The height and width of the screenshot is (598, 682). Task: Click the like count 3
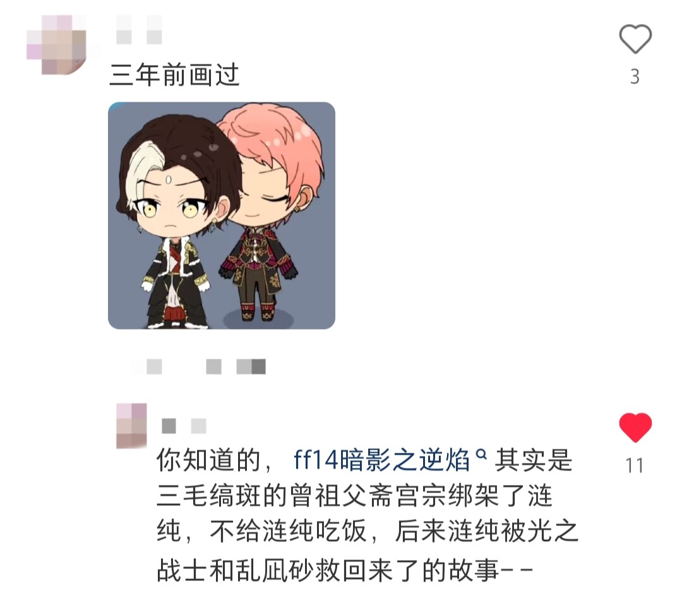coord(635,77)
